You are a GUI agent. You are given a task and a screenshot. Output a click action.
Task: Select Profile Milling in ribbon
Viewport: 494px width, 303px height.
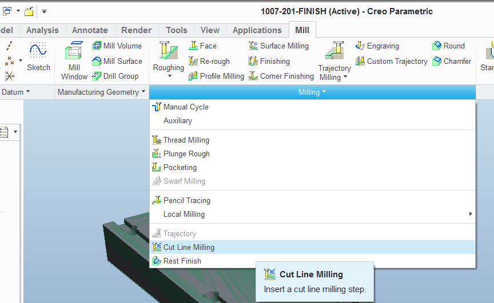tap(216, 76)
